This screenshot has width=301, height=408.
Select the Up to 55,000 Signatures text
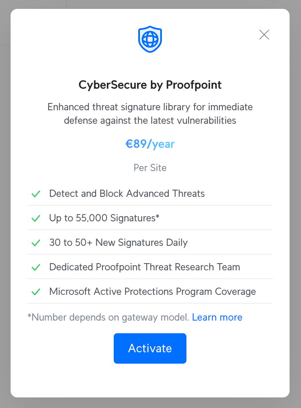pyautogui.click(x=104, y=218)
